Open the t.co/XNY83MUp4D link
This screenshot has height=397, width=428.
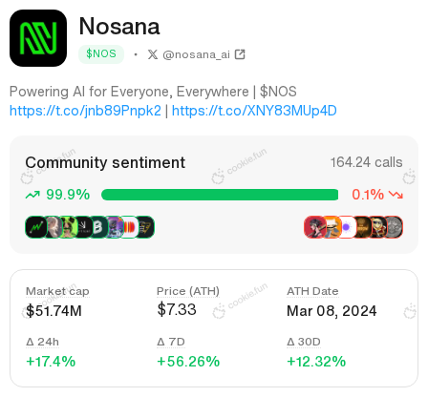click(x=254, y=111)
